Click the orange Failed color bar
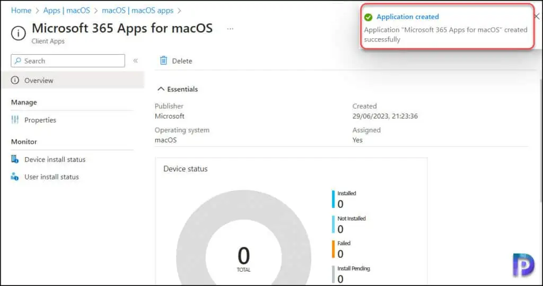The width and height of the screenshot is (543, 286). click(x=333, y=249)
